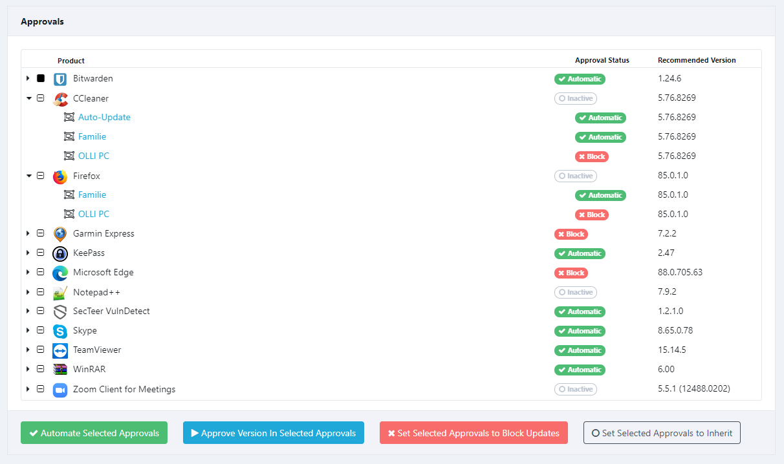Click the Zoom camera icon
The image size is (784, 464).
pos(60,390)
